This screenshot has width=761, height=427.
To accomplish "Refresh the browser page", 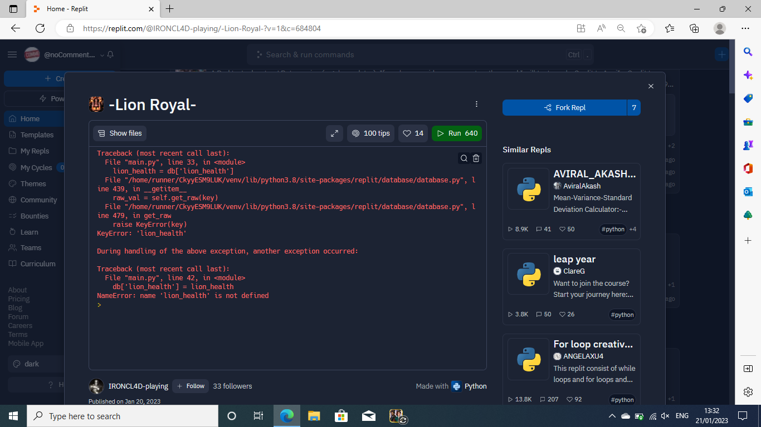I will tap(40, 28).
